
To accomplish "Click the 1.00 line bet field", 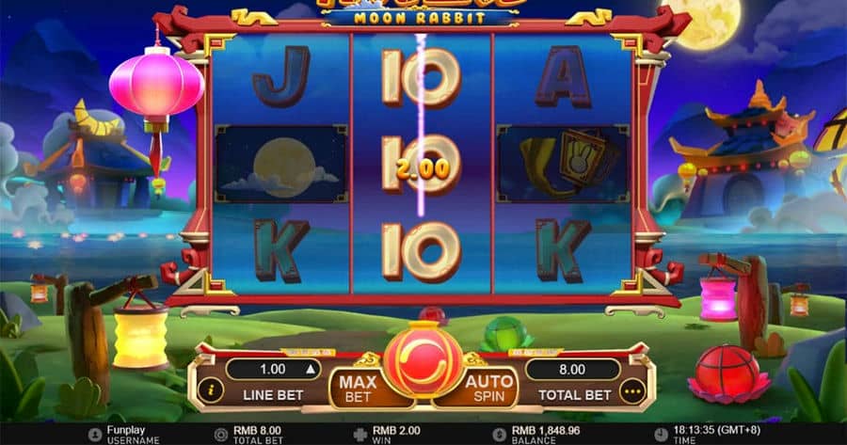I will tap(273, 370).
